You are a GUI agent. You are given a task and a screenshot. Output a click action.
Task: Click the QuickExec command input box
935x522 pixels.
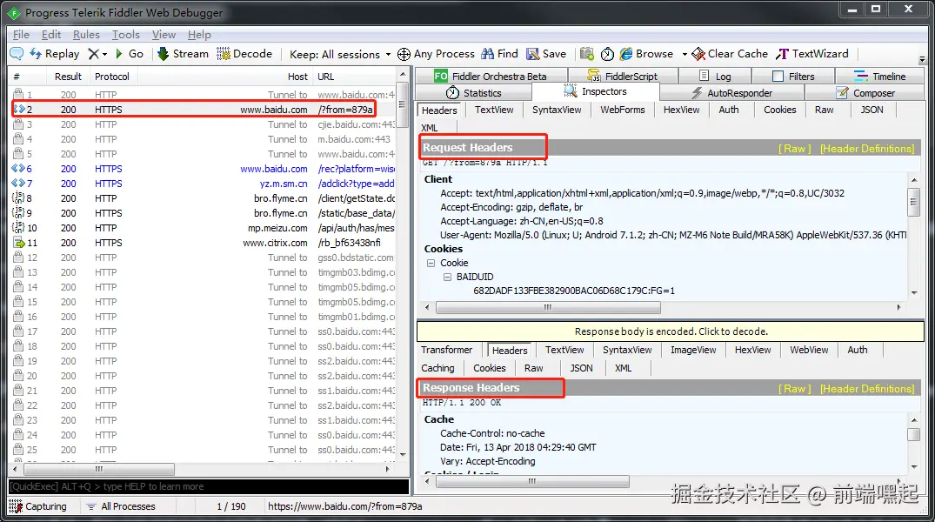(209, 486)
